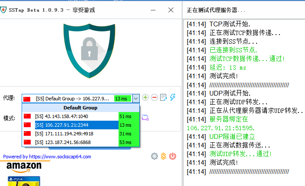Image resolution: width=305 pixels, height=186 pixels.
Task: Click the 13 ms latency in proxy combo box
Action: 122,99
